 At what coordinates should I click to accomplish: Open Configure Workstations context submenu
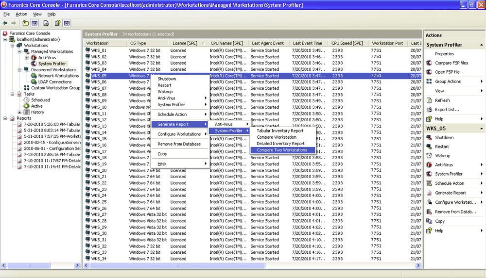click(179, 134)
